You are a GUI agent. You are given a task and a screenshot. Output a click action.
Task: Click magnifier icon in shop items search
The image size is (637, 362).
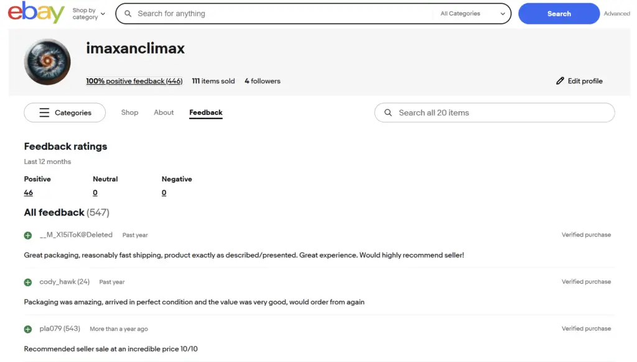pos(388,113)
